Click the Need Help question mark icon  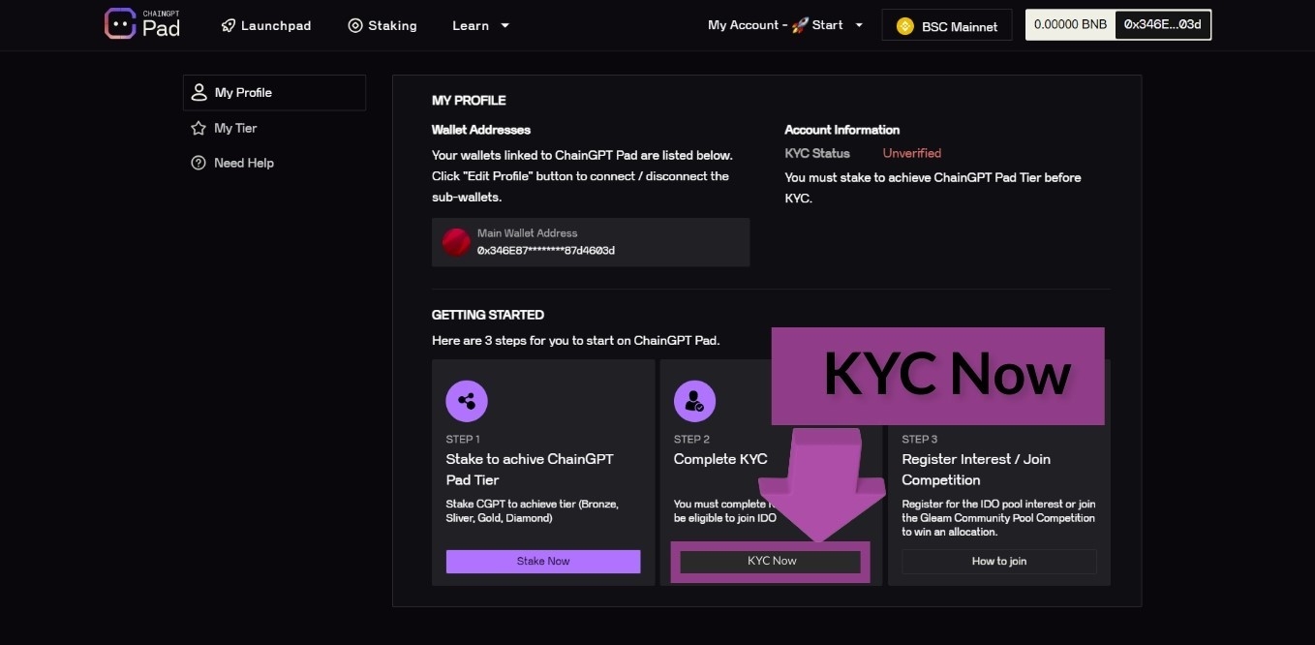[199, 163]
